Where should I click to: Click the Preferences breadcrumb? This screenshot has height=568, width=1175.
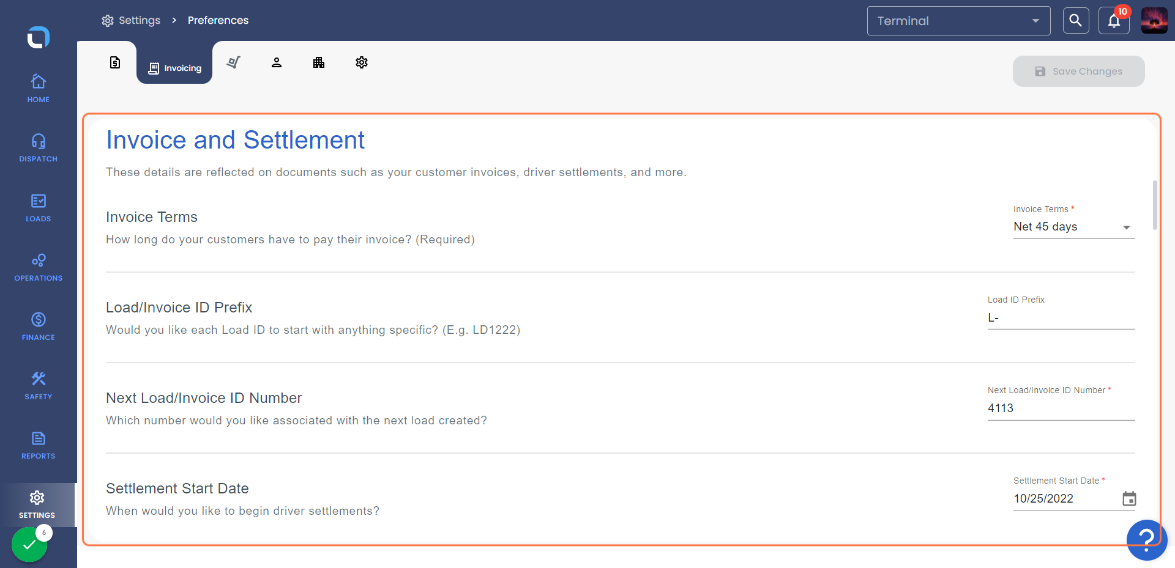(x=218, y=20)
